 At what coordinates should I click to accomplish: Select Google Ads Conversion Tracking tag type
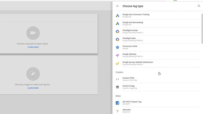click(158, 16)
